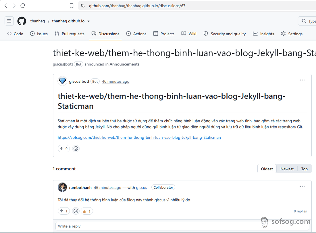The height and width of the screenshot is (233, 316).
Task: Add emoji reaction to rambothanh's comment
Action: (76, 211)
